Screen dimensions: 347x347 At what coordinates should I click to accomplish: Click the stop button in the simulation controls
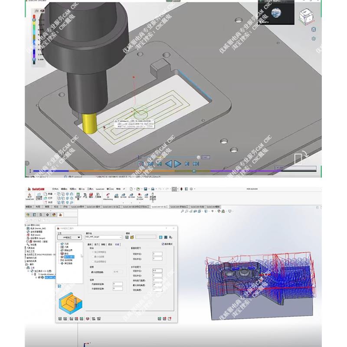point(141,164)
